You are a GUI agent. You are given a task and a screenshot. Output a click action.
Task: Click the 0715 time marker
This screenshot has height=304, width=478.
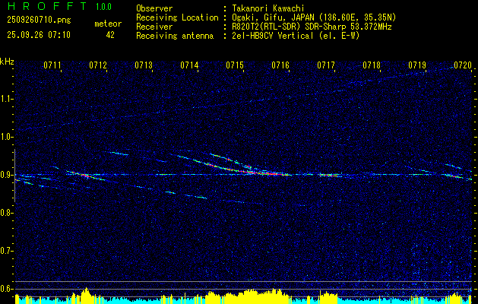235,65
